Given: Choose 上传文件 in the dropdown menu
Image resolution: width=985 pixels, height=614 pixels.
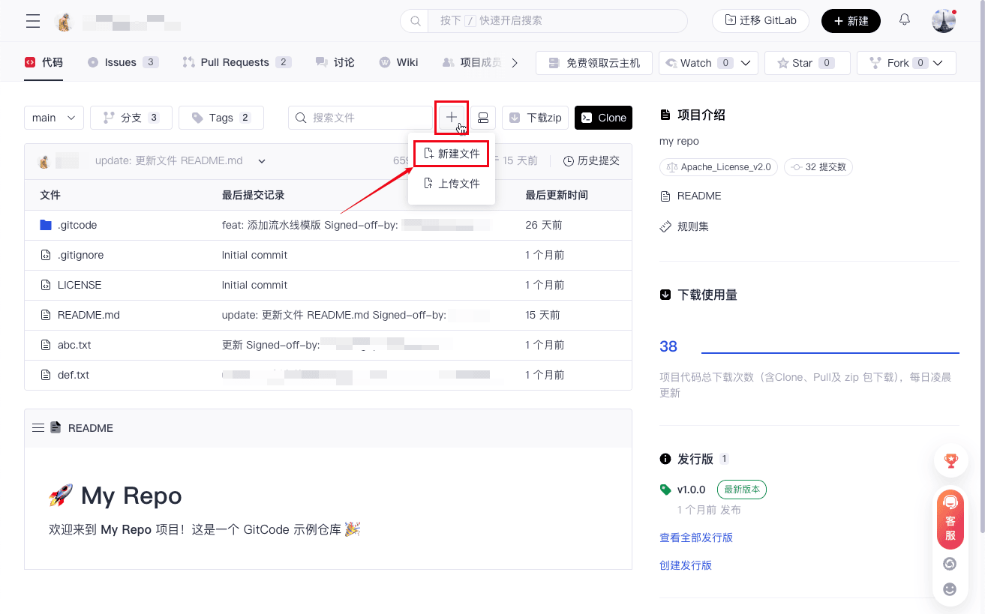Looking at the screenshot, I should point(452,184).
